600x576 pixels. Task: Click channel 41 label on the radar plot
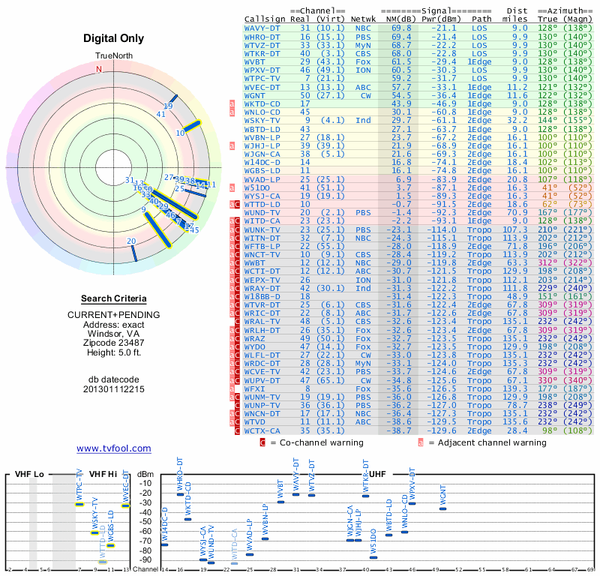160,114
